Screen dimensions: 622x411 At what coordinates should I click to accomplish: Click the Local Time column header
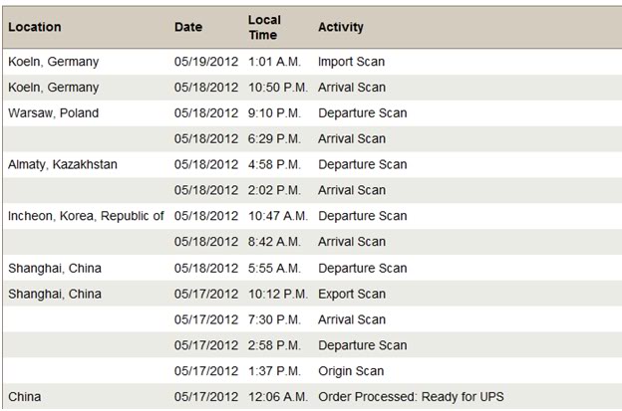[x=264, y=27]
